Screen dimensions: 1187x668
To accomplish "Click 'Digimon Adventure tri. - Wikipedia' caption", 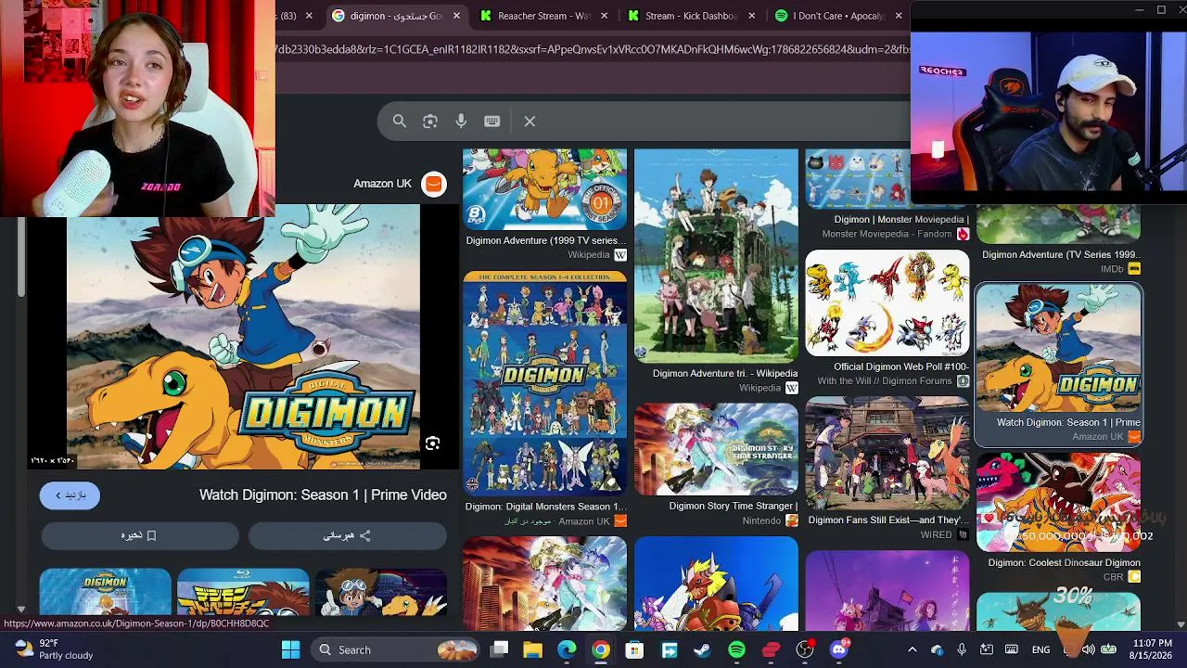I will tap(725, 373).
